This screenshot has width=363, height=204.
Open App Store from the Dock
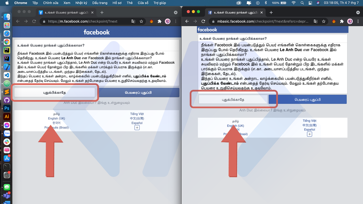(x=7, y=158)
